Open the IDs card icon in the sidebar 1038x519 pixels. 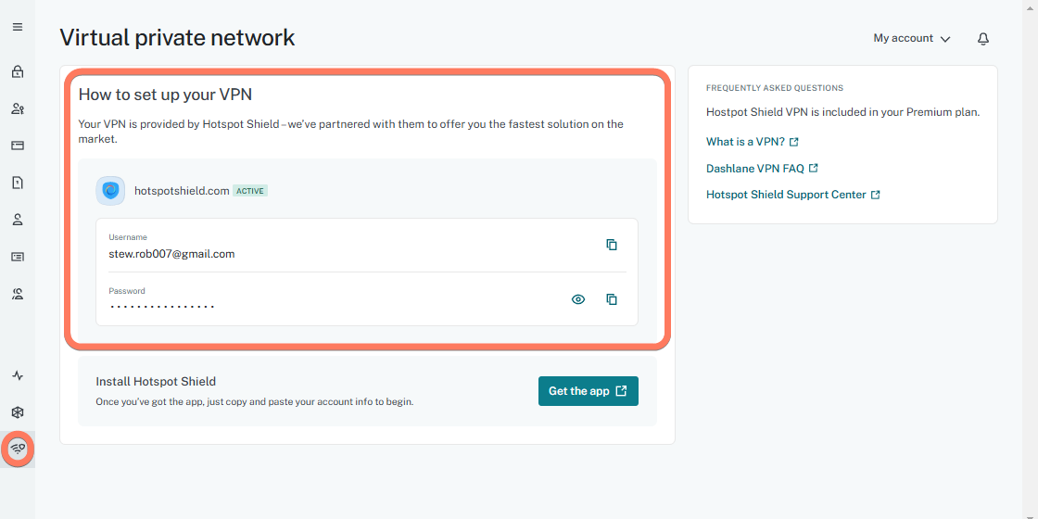click(x=18, y=257)
